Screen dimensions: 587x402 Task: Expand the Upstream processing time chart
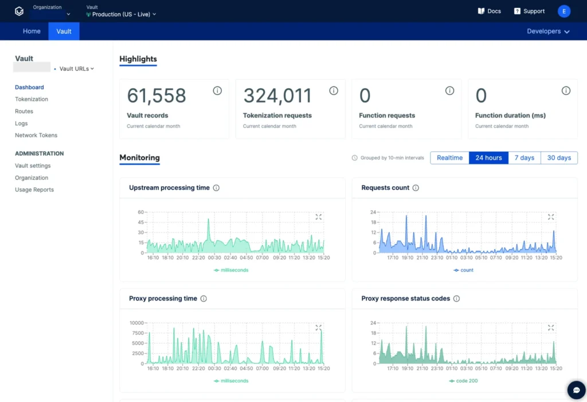[x=318, y=217]
